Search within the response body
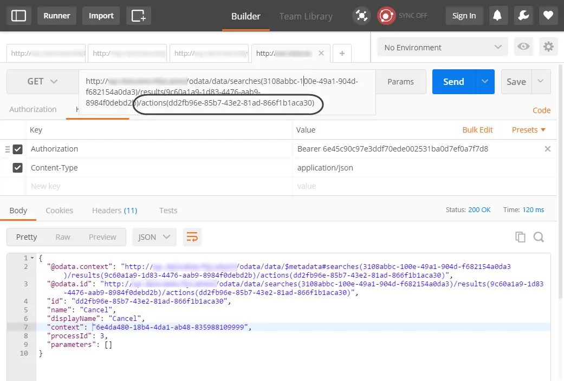This screenshot has height=381, width=564. coord(539,237)
